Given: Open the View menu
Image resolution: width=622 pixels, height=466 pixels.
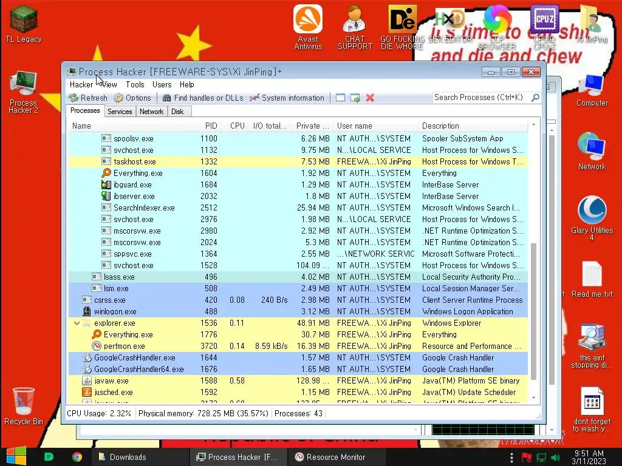Looking at the screenshot, I should [109, 84].
